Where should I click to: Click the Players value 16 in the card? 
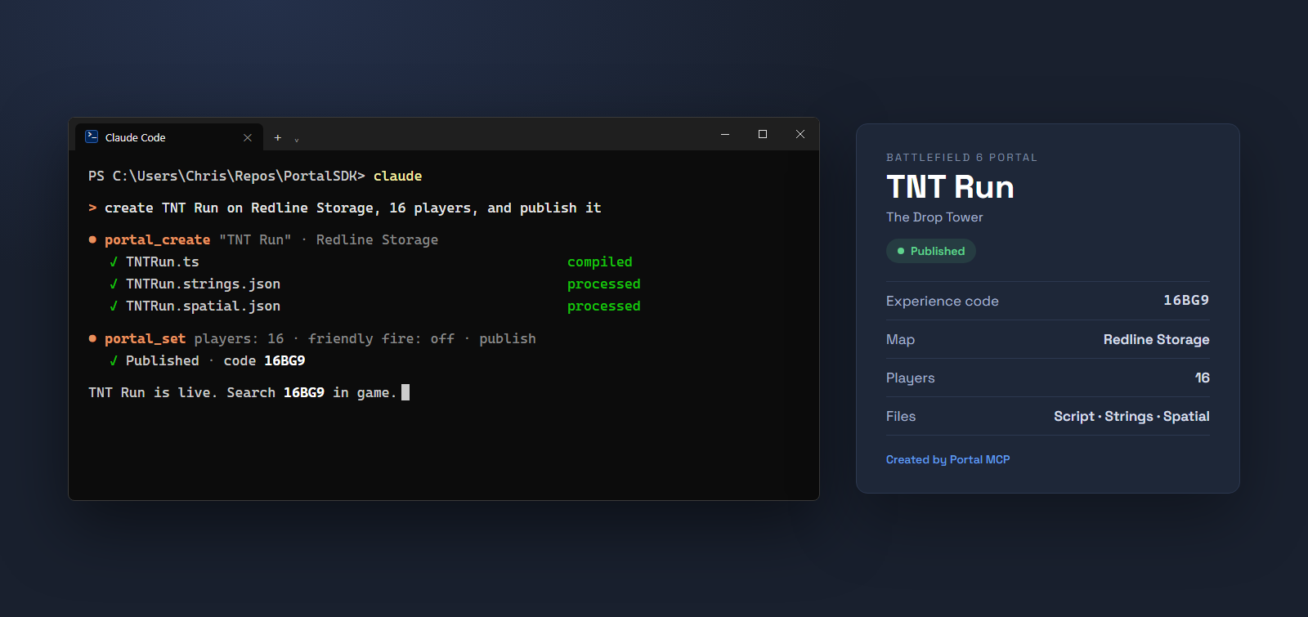pyautogui.click(x=1203, y=378)
